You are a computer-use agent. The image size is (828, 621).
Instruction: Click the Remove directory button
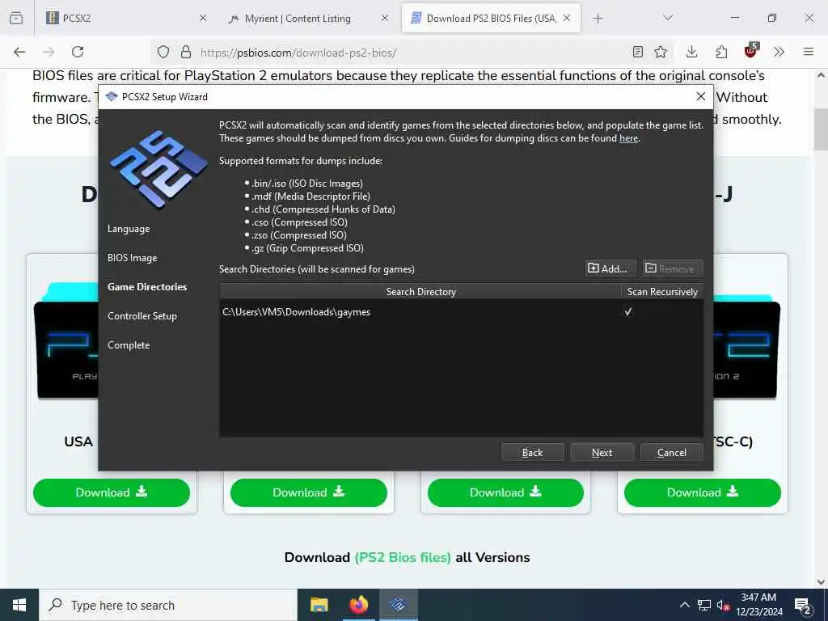coord(672,268)
